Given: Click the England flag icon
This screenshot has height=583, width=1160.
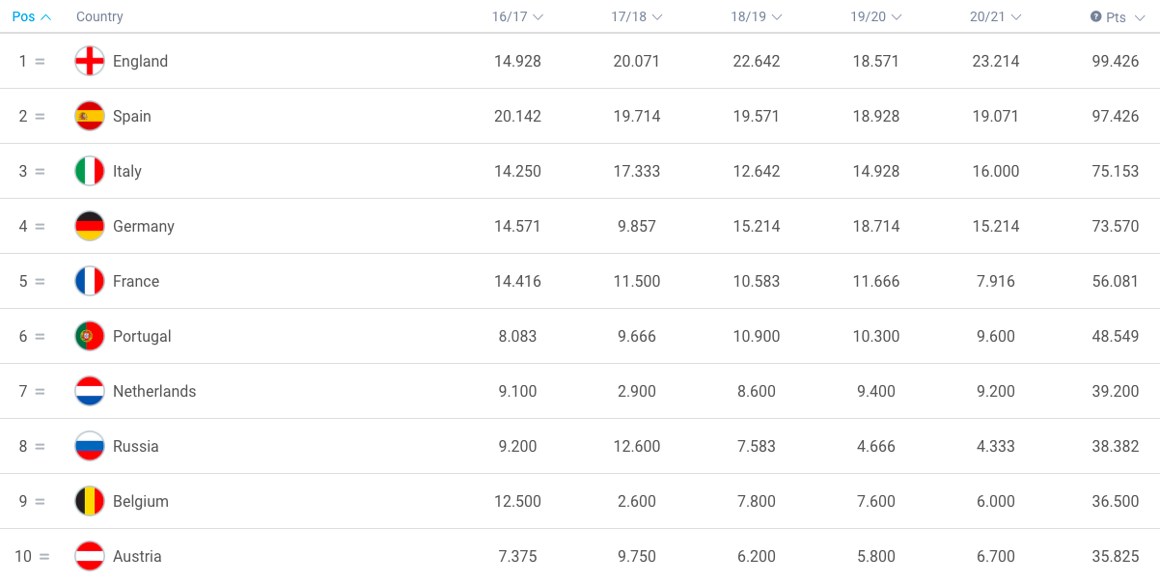Looking at the screenshot, I should click(x=90, y=61).
